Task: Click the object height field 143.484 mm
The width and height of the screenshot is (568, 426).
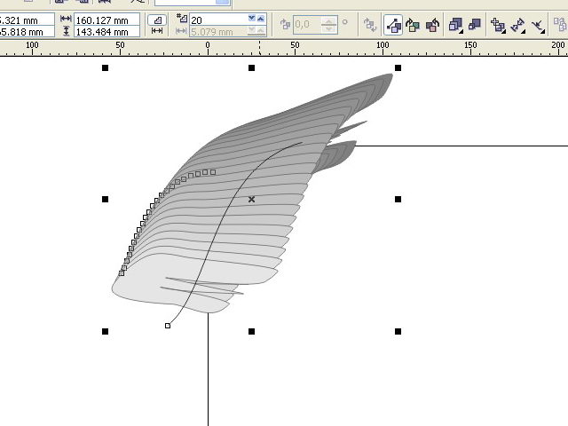Action: coord(107,31)
